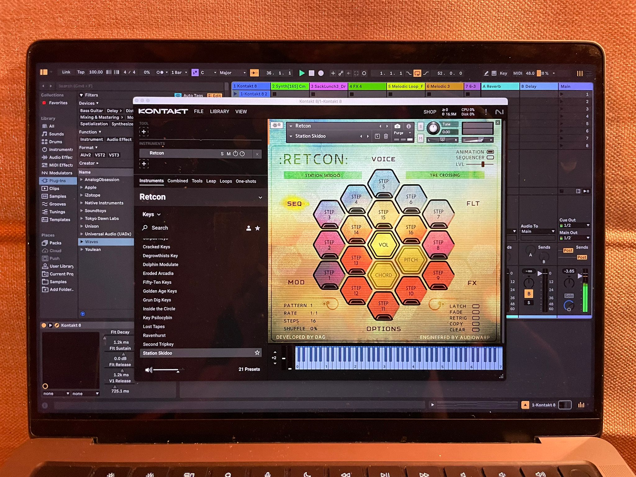Click the STEP 5 hexagon
The image size is (636, 477).
(x=383, y=184)
